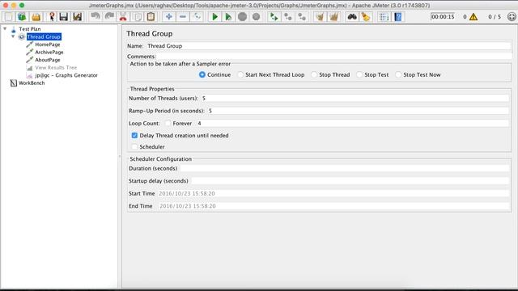Select Start Next Thread Loop option
This screenshot has width=518, height=291.
point(240,75)
